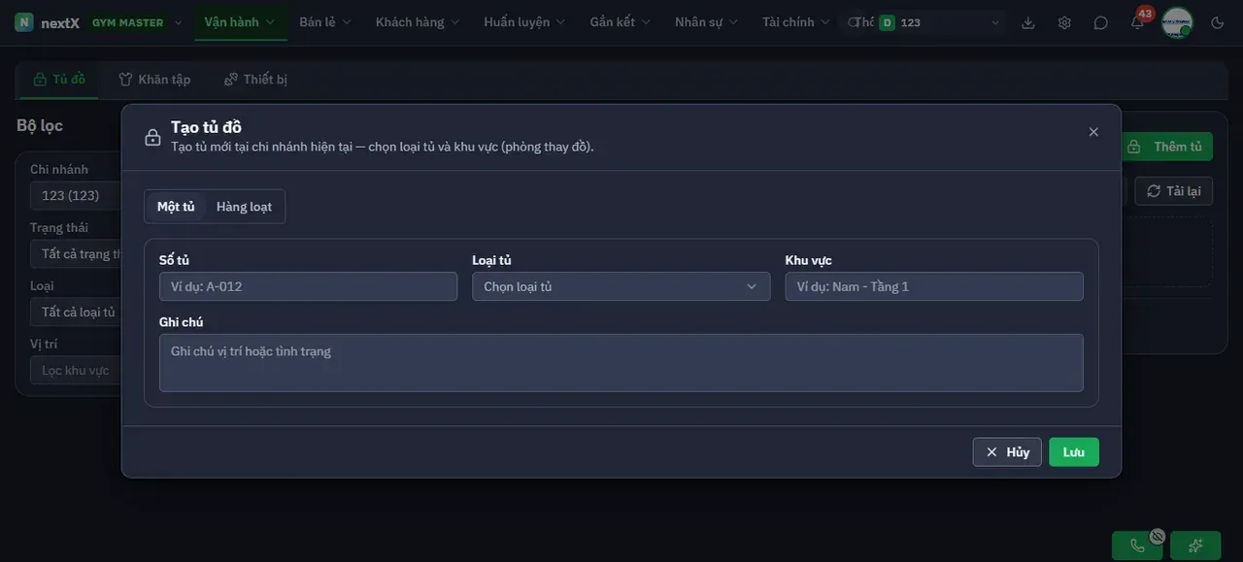Screen dimensions: 1243x562
Task: Open the Vận hành menu
Action: 240,22
